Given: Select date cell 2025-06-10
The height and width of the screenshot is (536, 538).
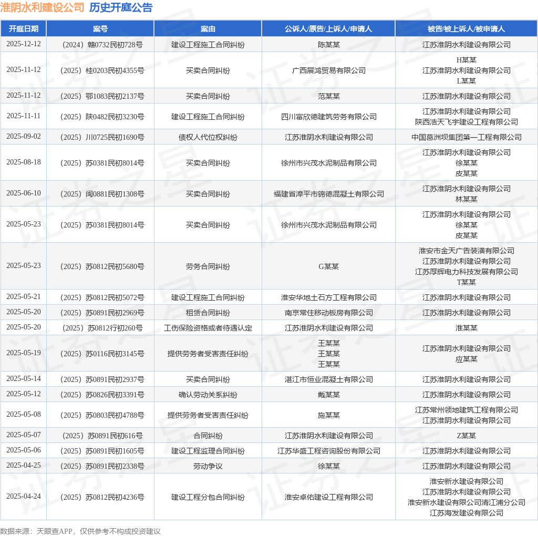Looking at the screenshot, I should click(23, 193).
